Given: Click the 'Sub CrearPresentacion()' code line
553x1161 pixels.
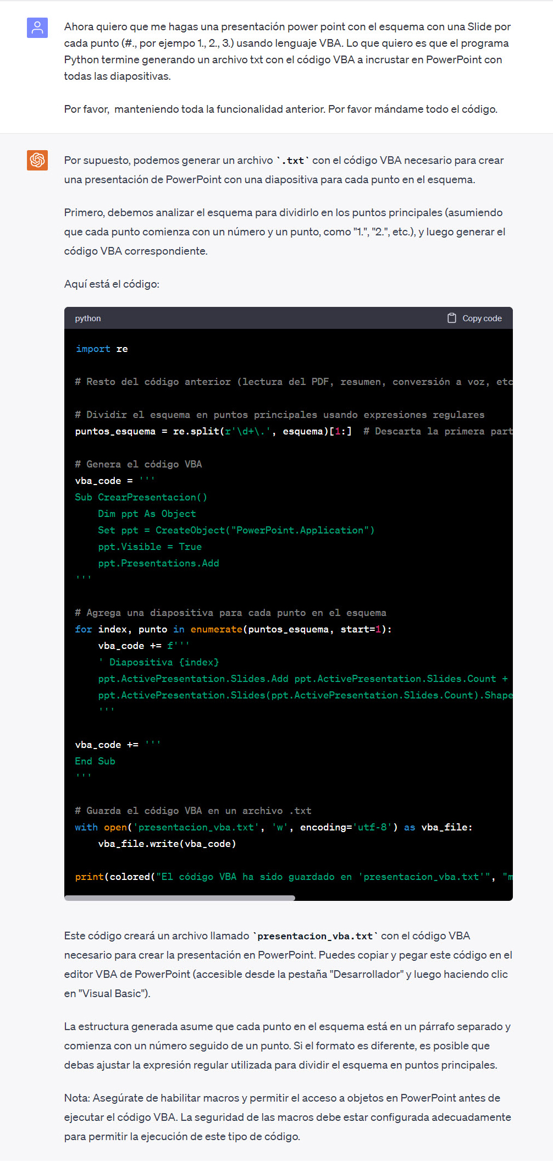Looking at the screenshot, I should (141, 497).
